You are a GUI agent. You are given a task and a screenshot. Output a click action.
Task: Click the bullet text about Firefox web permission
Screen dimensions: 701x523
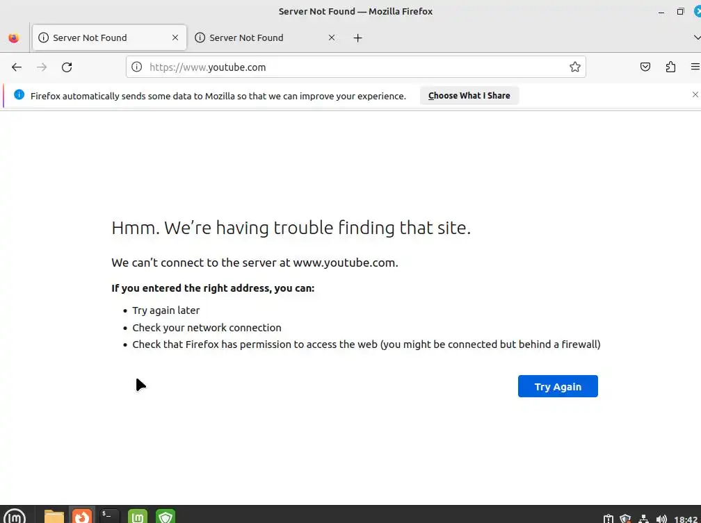click(x=366, y=344)
